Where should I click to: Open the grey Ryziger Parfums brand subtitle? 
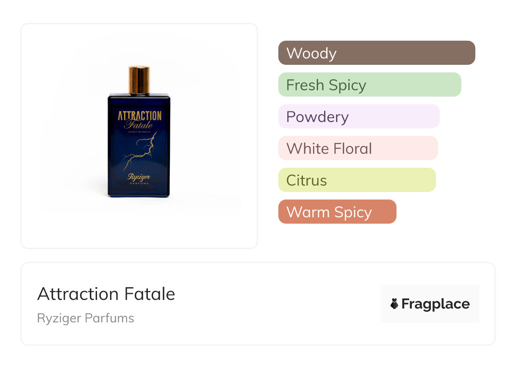point(86,318)
